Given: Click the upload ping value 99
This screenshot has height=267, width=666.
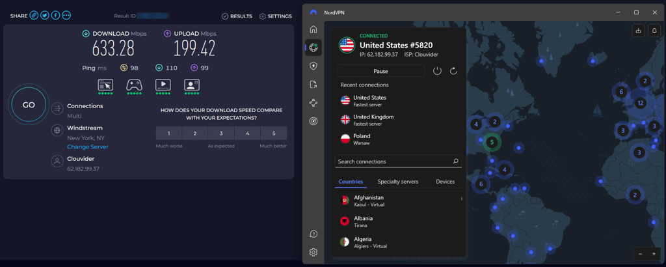Looking at the screenshot, I should (x=204, y=68).
